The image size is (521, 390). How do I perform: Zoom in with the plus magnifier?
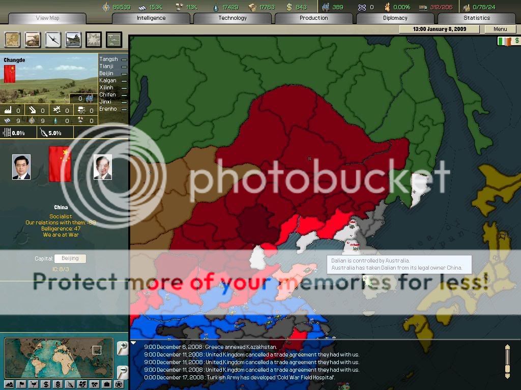coord(122,348)
